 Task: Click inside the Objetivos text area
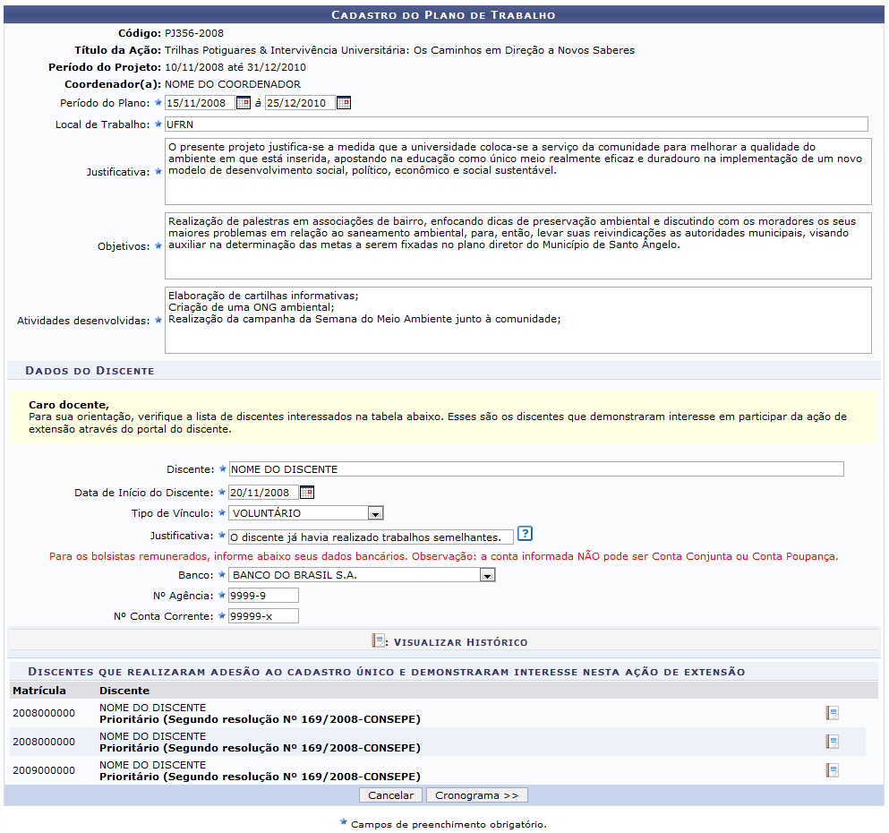517,245
